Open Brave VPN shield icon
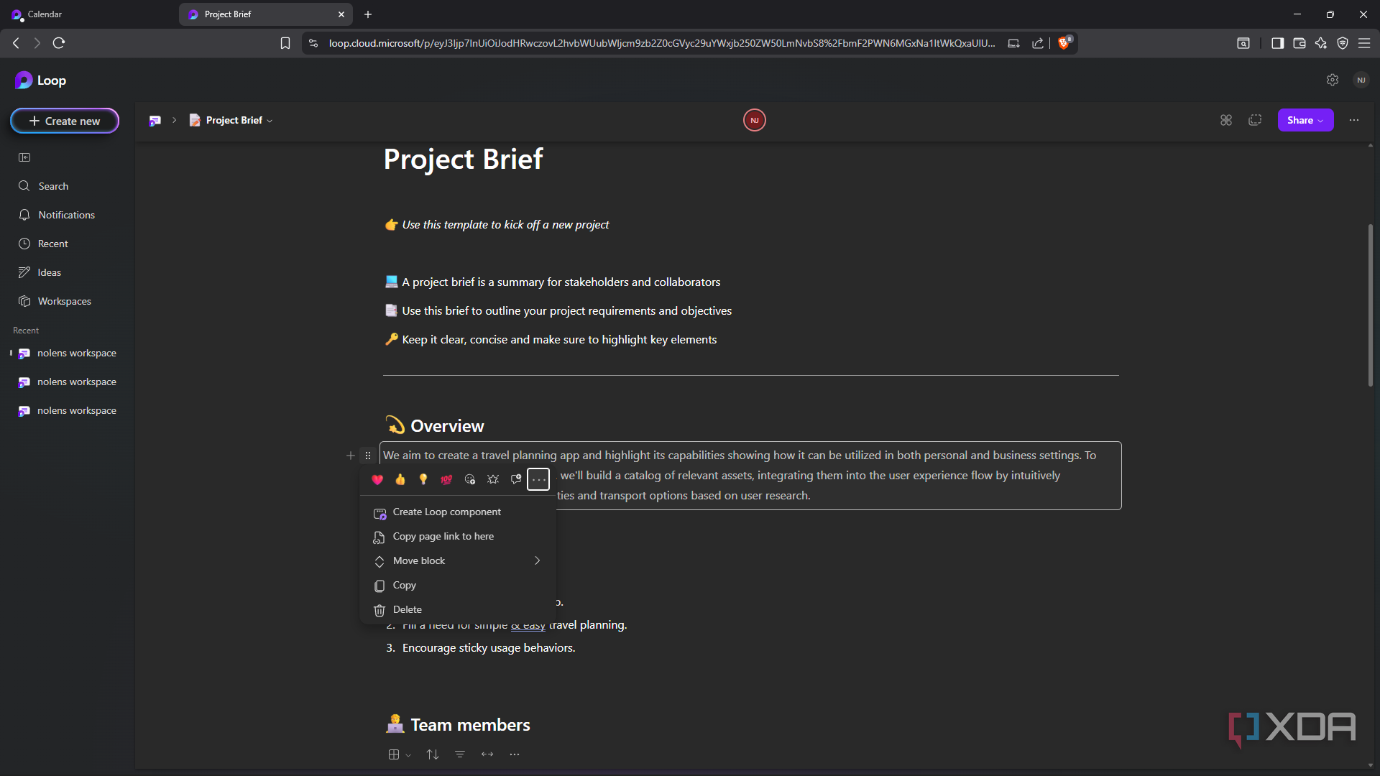The width and height of the screenshot is (1380, 776). (1342, 43)
